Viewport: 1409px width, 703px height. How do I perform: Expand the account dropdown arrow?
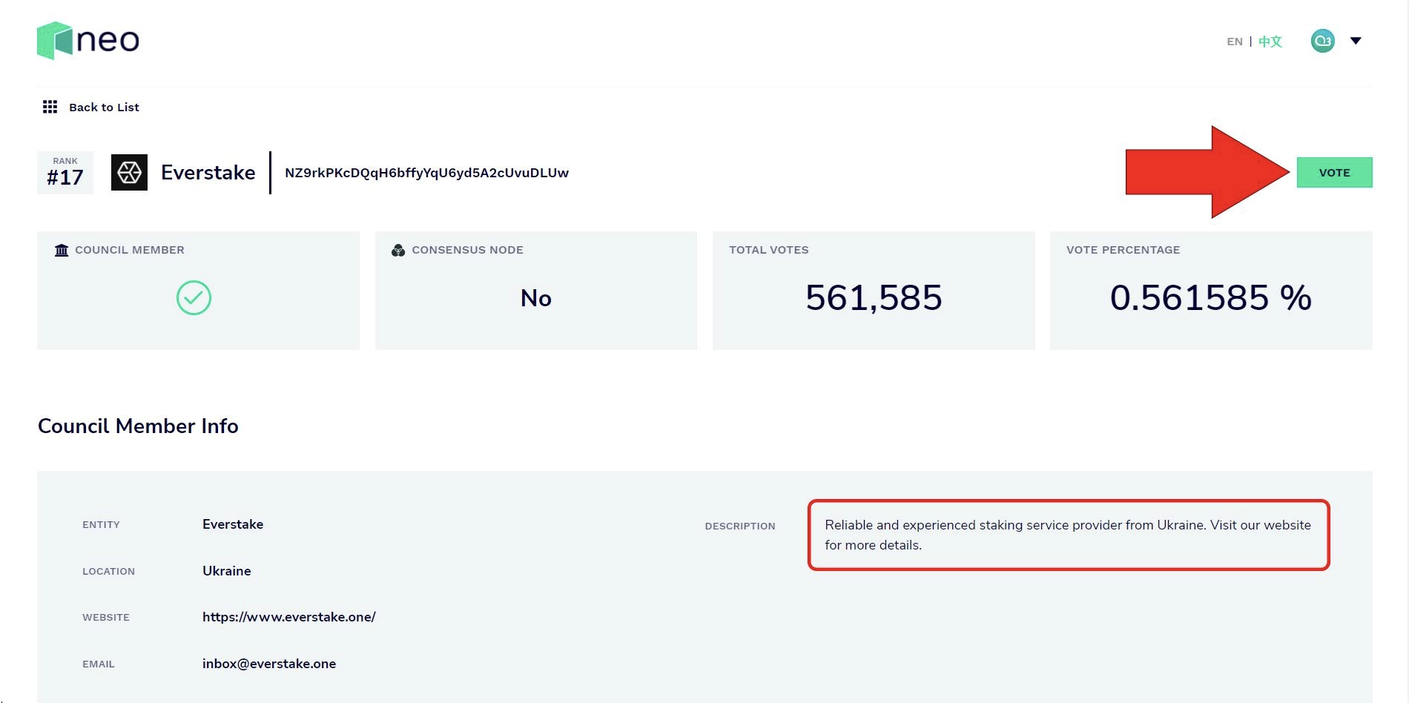(x=1356, y=41)
